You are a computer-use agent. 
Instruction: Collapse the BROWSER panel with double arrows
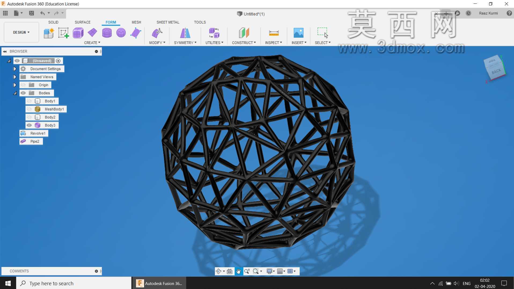(5, 51)
